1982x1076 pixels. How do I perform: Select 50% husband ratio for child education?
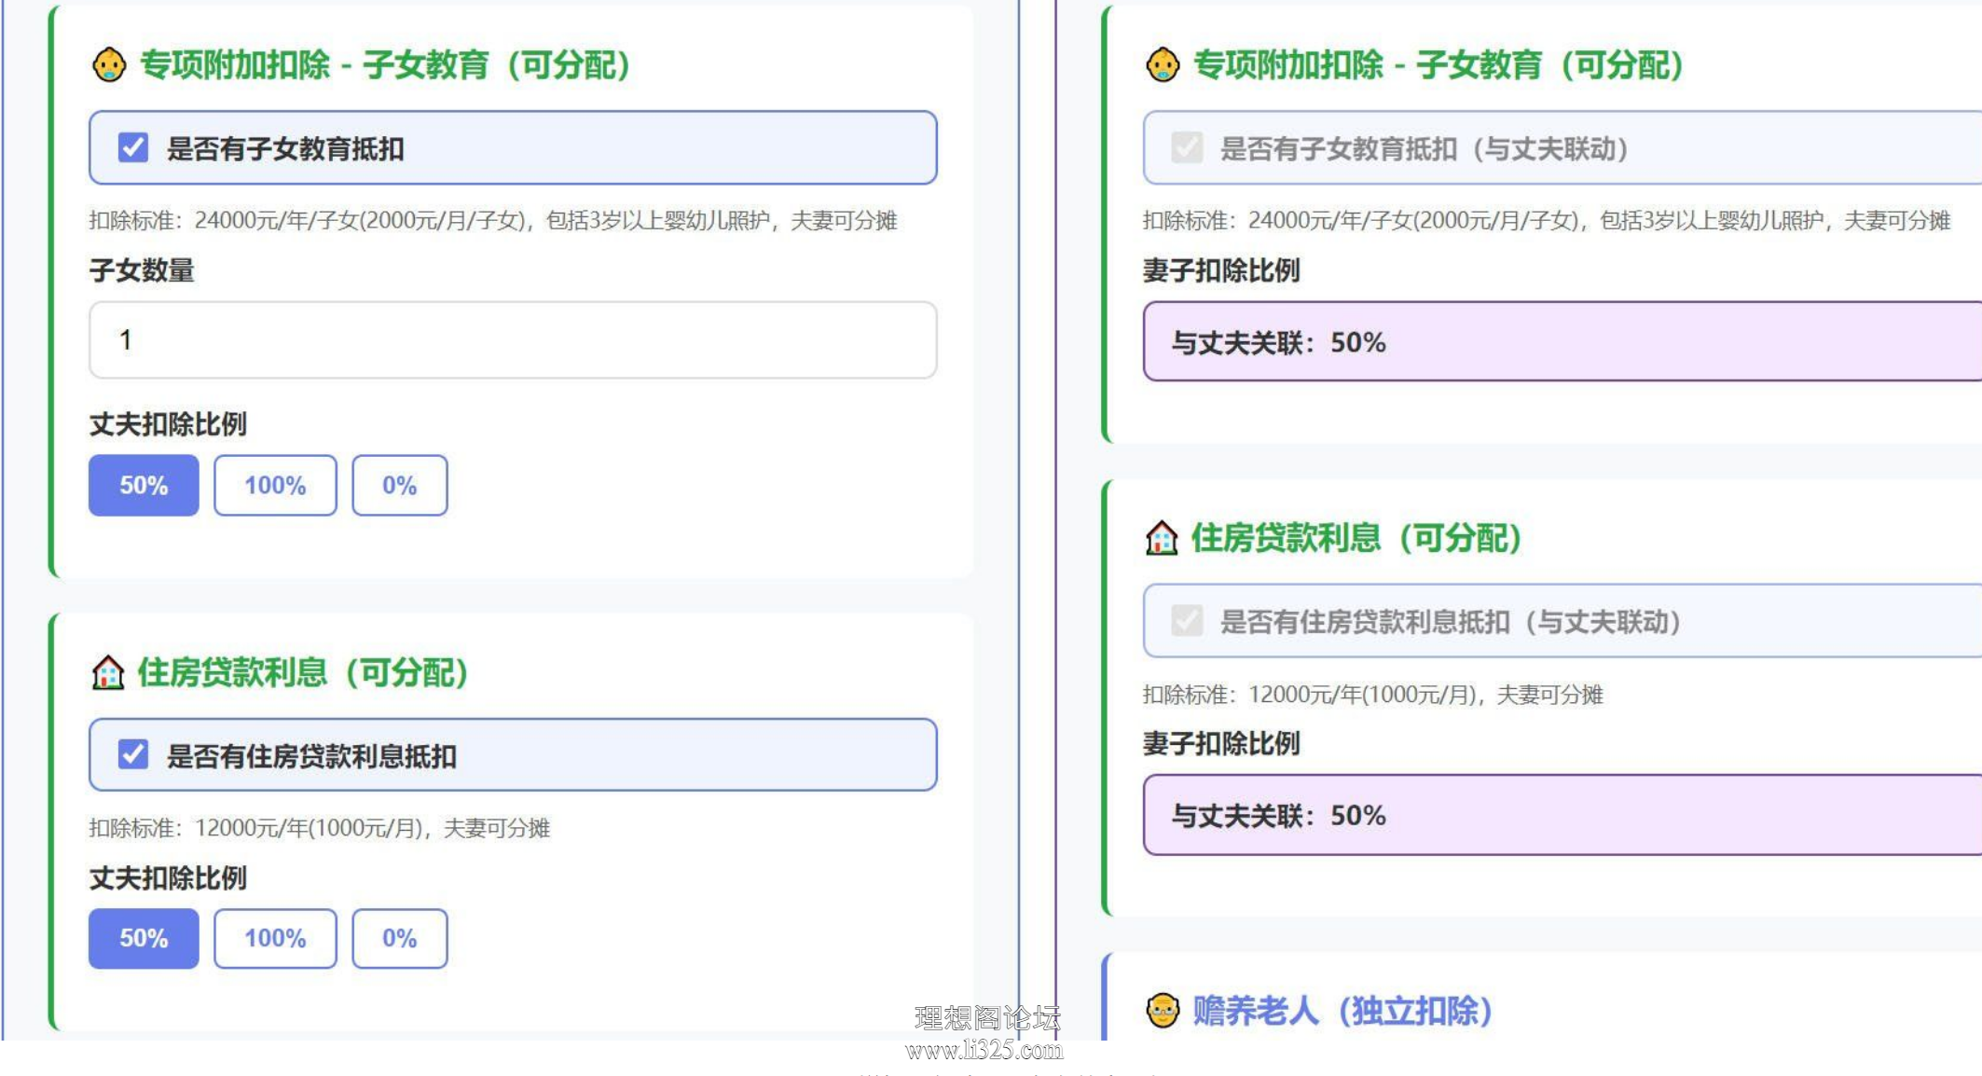point(144,485)
